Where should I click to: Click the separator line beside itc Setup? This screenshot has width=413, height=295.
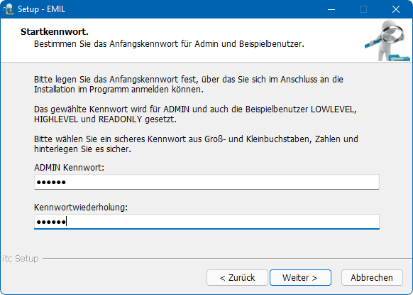pyautogui.click(x=227, y=258)
